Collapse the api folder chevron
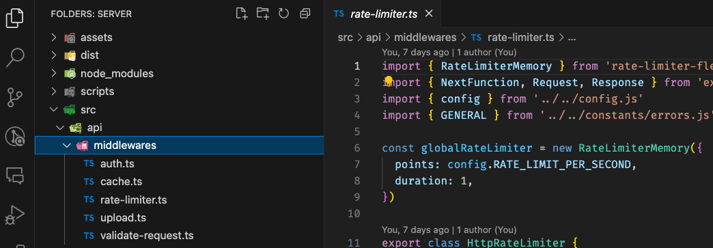The image size is (713, 248). (61, 128)
